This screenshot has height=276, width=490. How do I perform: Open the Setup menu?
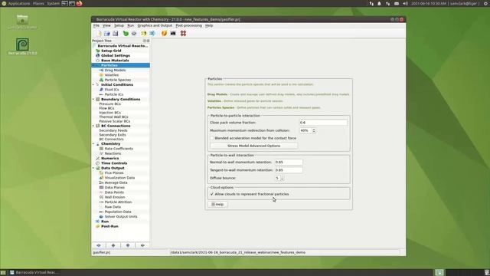(x=119, y=25)
